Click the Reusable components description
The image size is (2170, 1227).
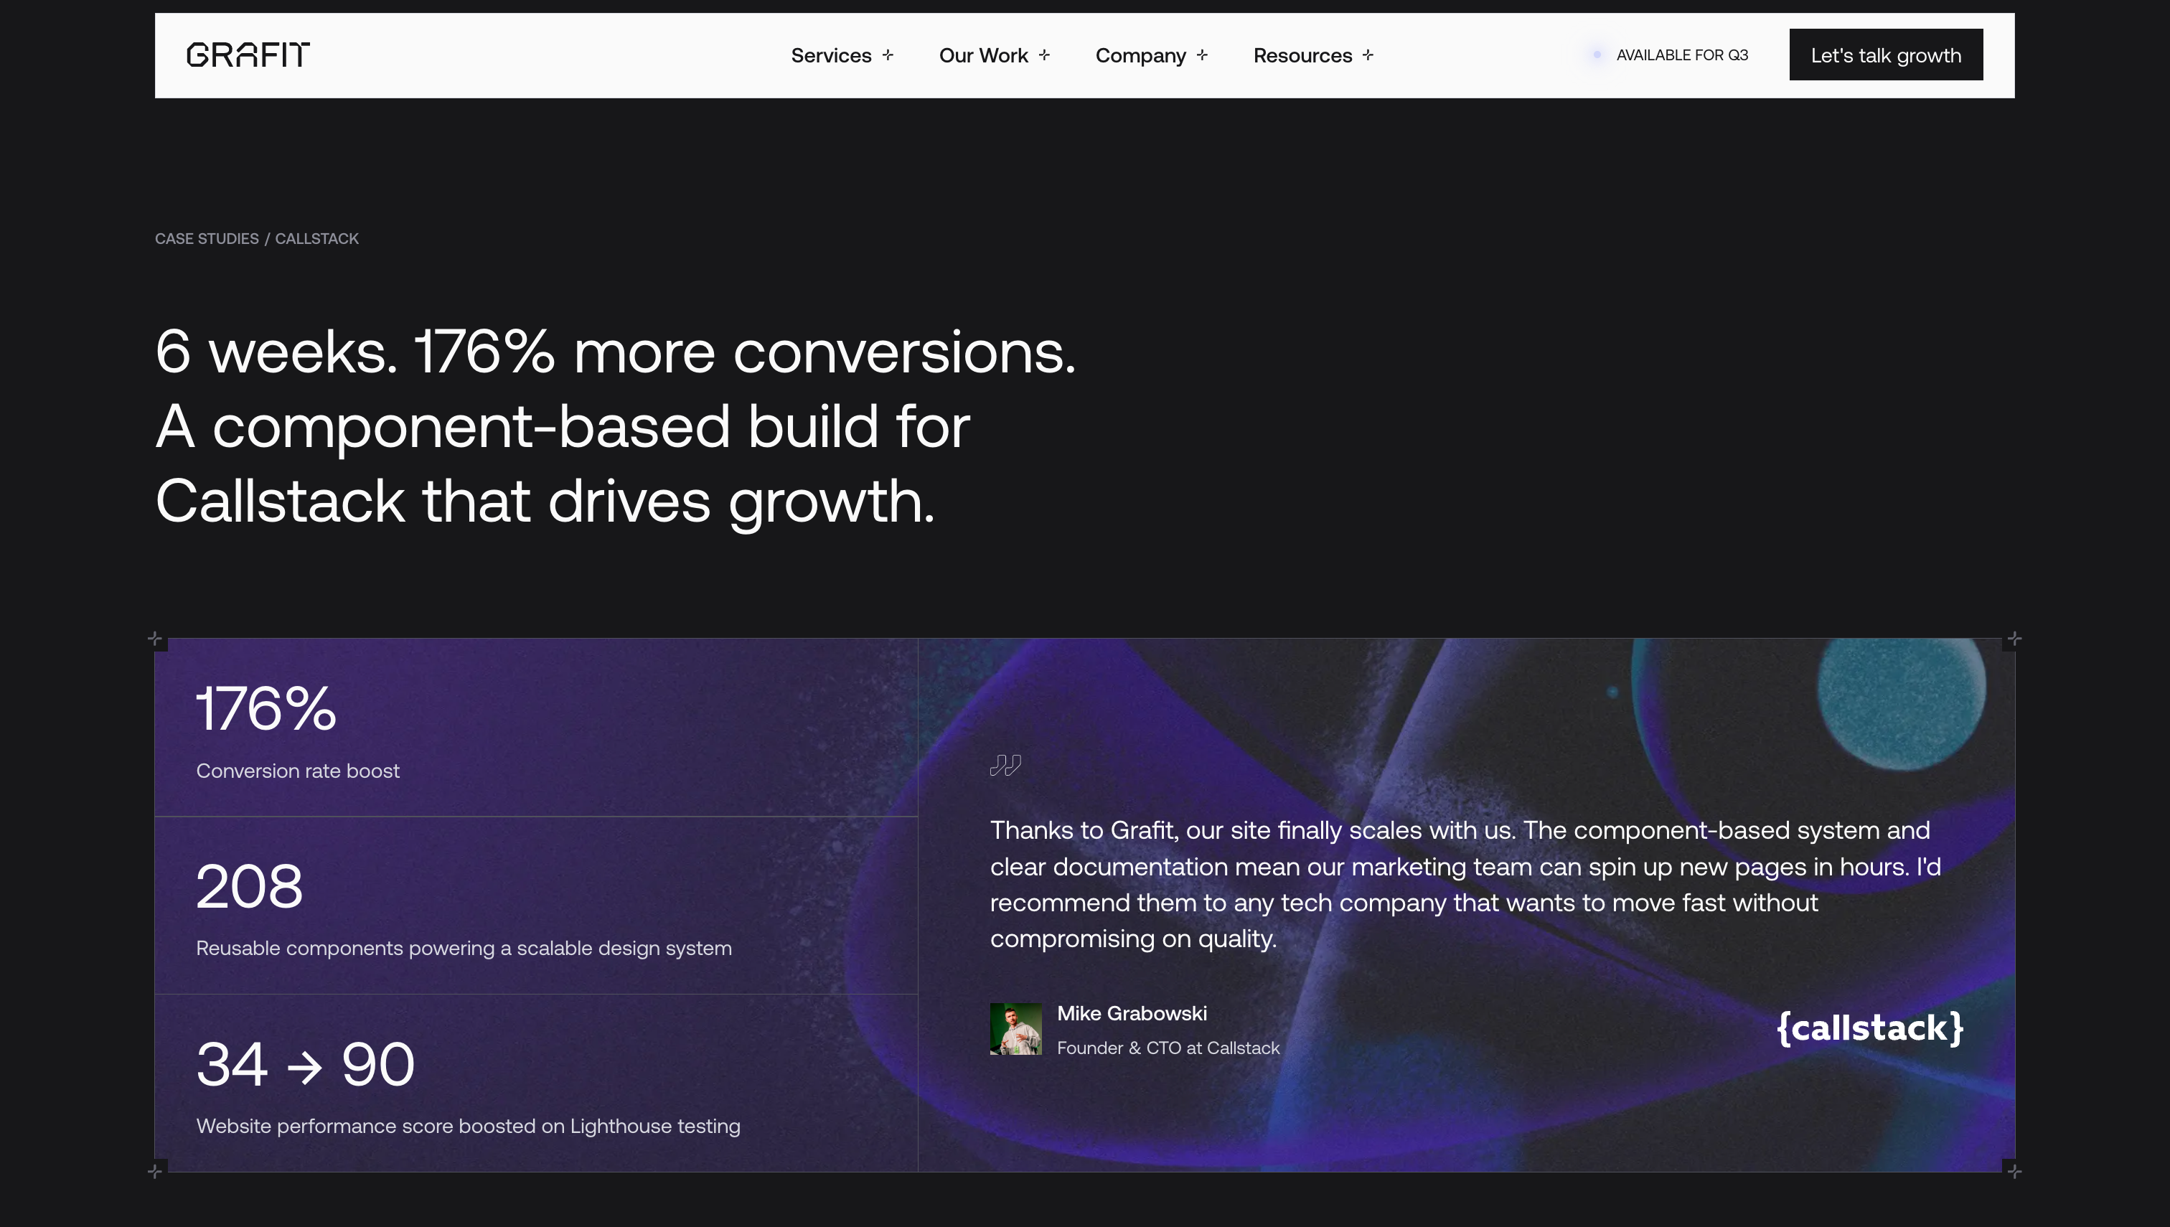(x=464, y=948)
